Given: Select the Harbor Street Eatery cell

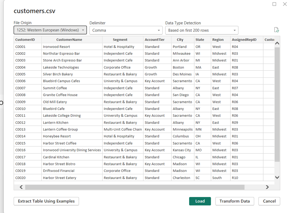Looking at the screenshot, I should 72,177.
